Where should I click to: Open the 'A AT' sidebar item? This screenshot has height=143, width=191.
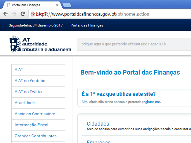point(38,70)
